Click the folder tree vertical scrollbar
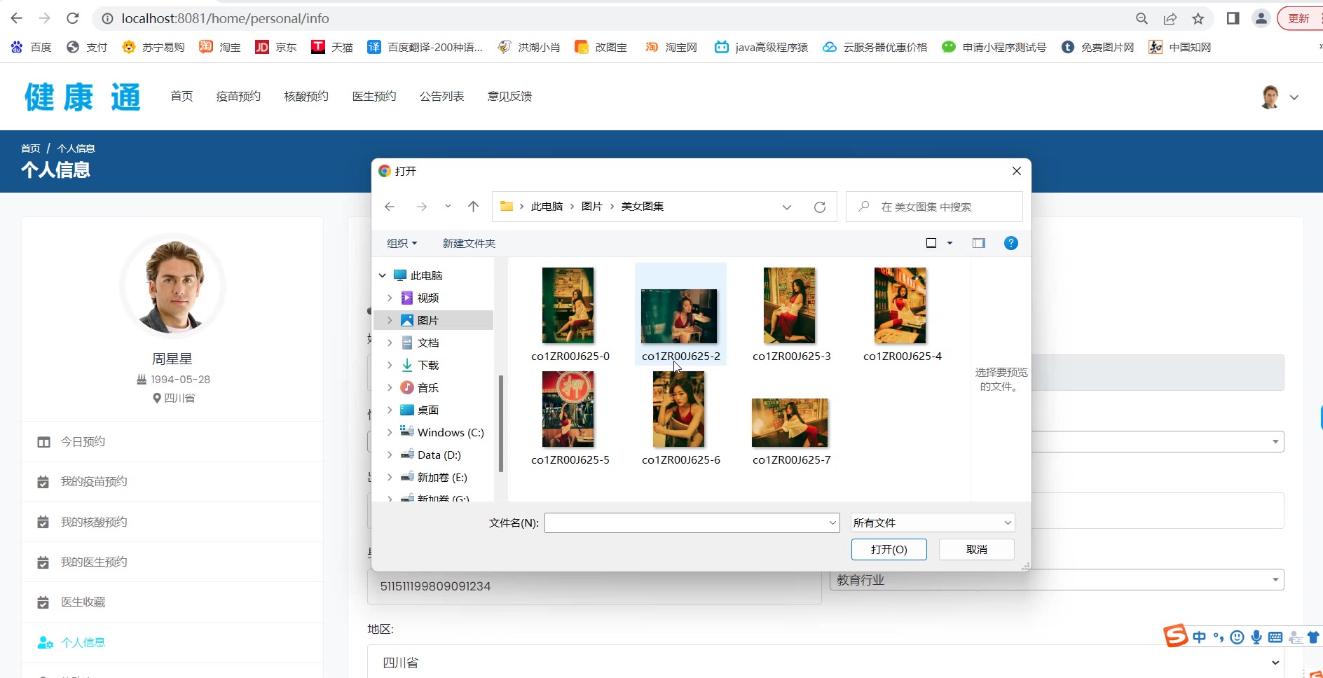 (501, 424)
